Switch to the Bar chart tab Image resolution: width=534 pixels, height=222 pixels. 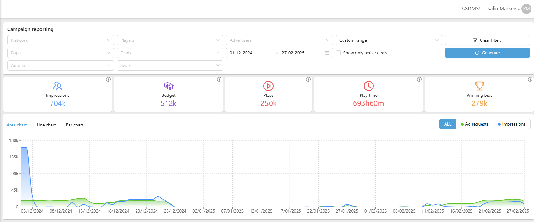click(x=75, y=125)
